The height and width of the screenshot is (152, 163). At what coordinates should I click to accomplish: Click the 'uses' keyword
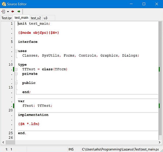(22, 51)
